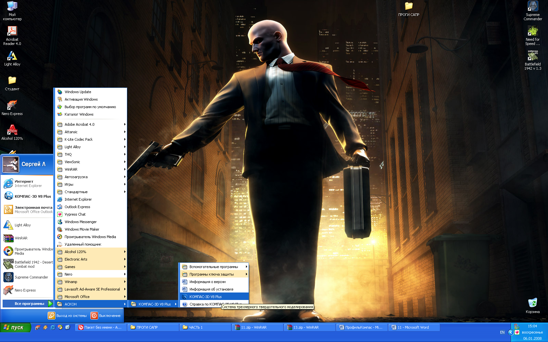The width and height of the screenshot is (548, 342).
Task: Open Информация о версии document
Action: 214,282
